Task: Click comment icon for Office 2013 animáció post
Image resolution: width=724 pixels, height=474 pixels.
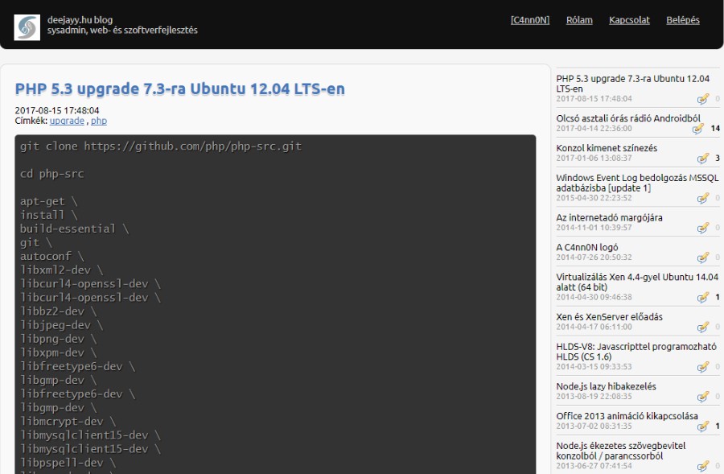Action: click(703, 427)
